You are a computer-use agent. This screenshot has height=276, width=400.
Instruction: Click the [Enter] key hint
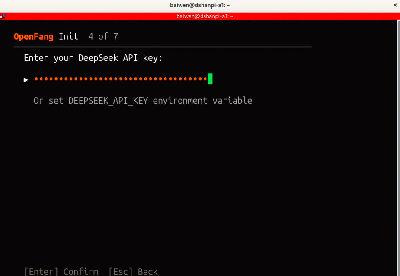41,271
